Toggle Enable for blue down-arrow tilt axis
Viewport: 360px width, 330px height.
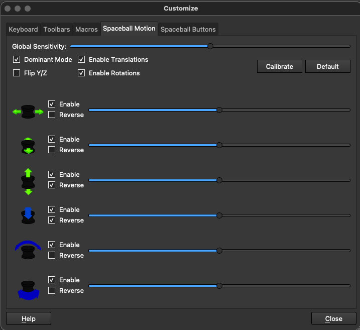(52, 209)
